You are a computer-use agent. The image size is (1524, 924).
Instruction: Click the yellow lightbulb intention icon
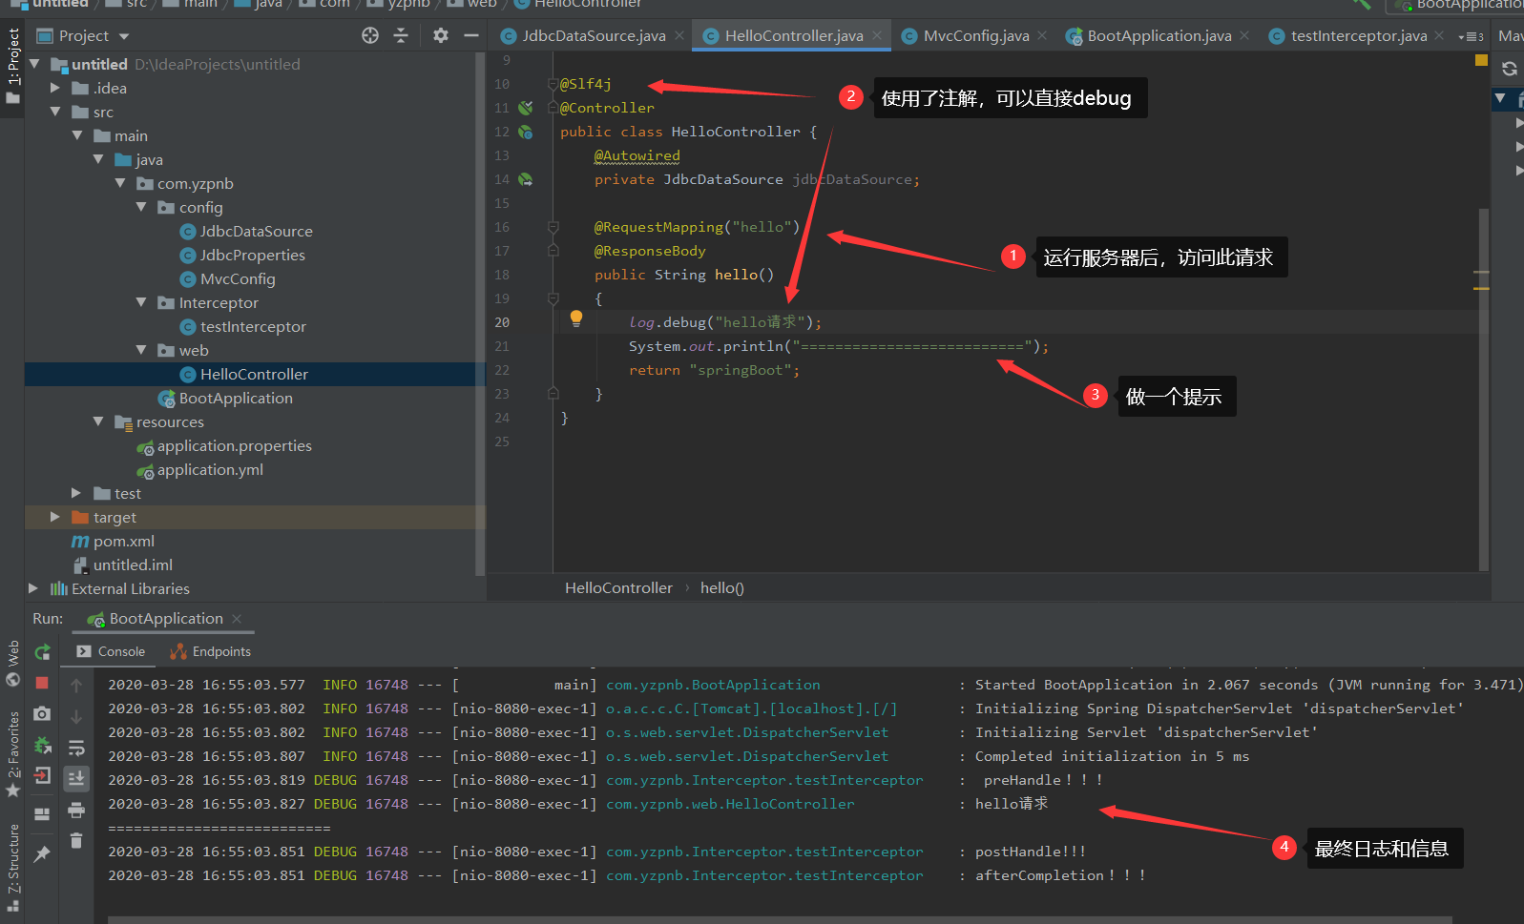click(576, 318)
